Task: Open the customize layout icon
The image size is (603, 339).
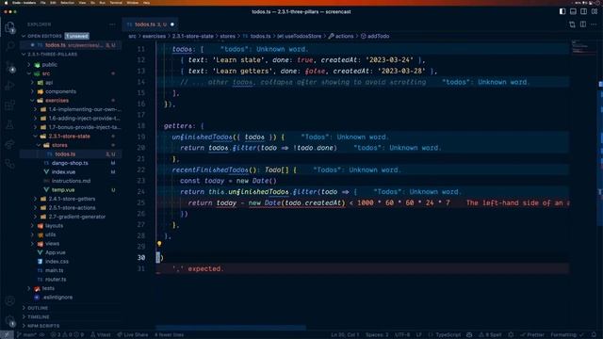Action: (595, 11)
